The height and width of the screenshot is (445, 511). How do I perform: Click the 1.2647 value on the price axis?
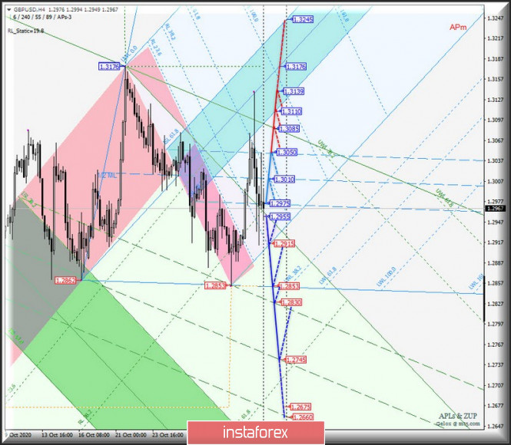496,426
